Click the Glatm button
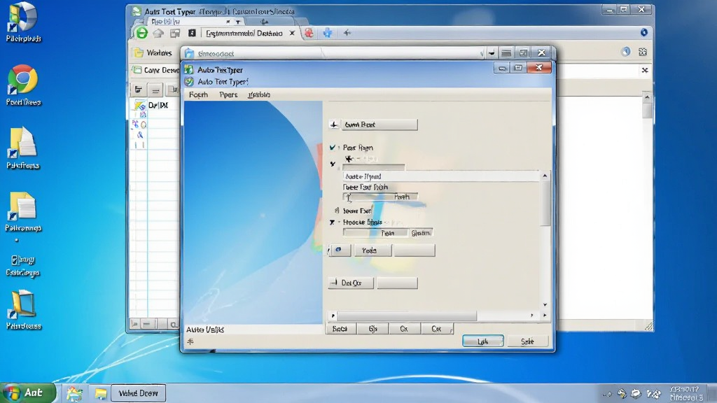 click(x=421, y=233)
